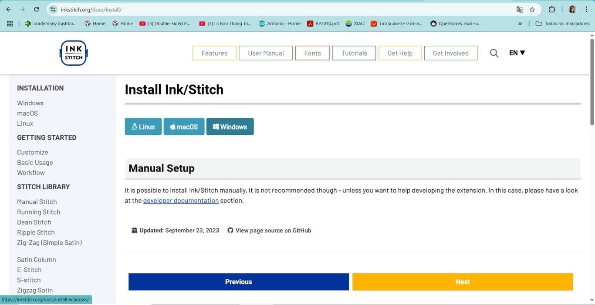Bookmark this page with the star icon
The image size is (595, 305).
pyautogui.click(x=532, y=9)
